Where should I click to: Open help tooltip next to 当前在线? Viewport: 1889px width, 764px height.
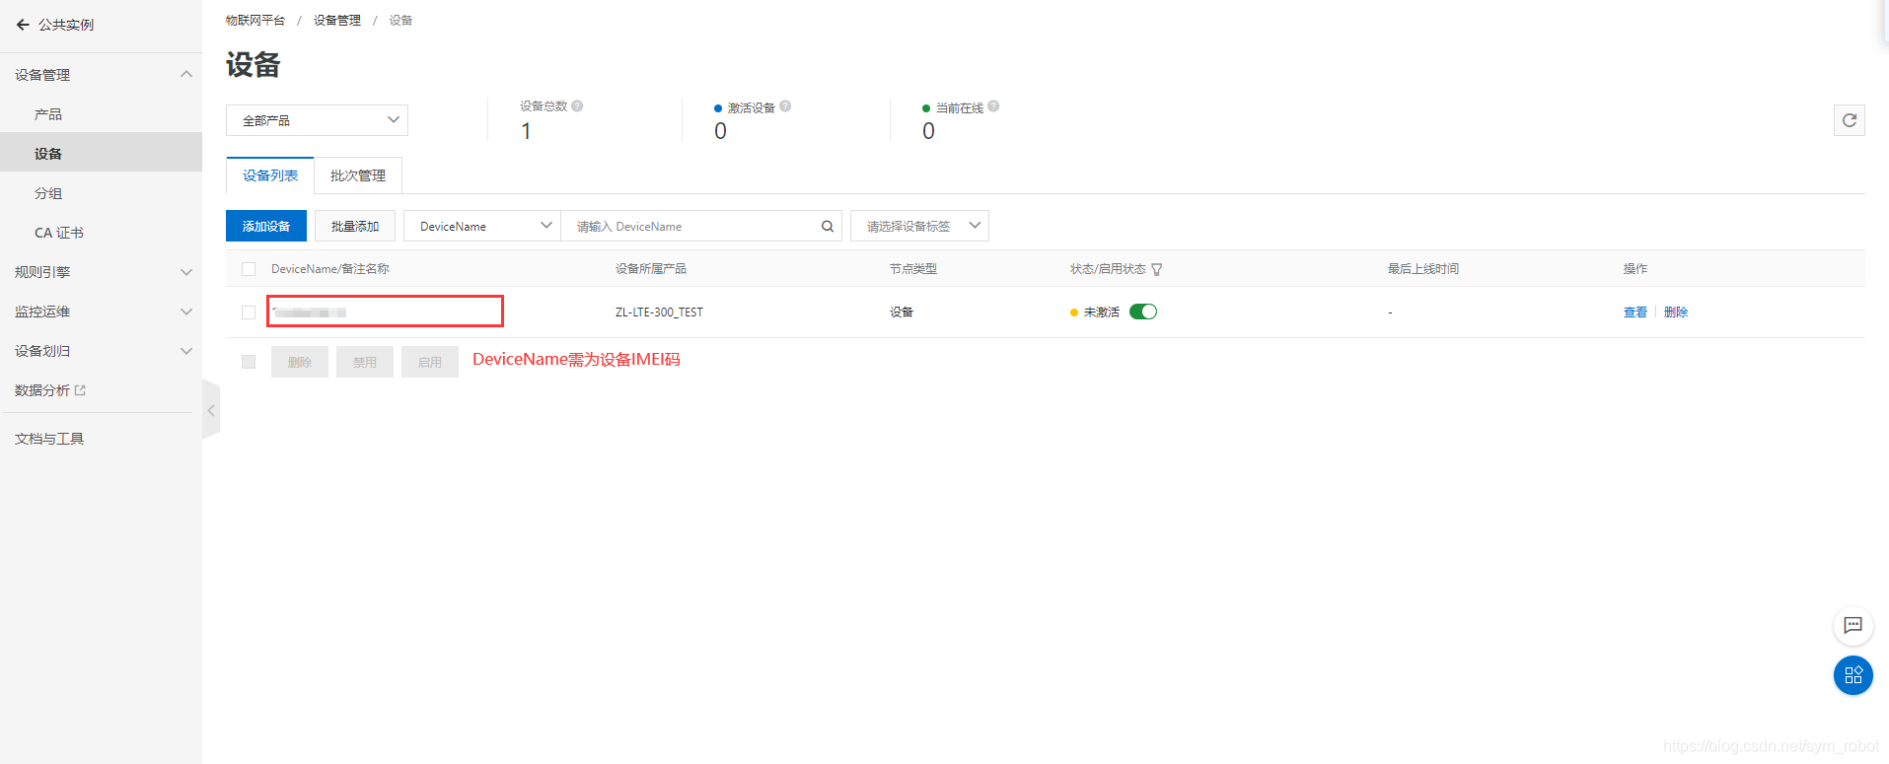point(993,106)
